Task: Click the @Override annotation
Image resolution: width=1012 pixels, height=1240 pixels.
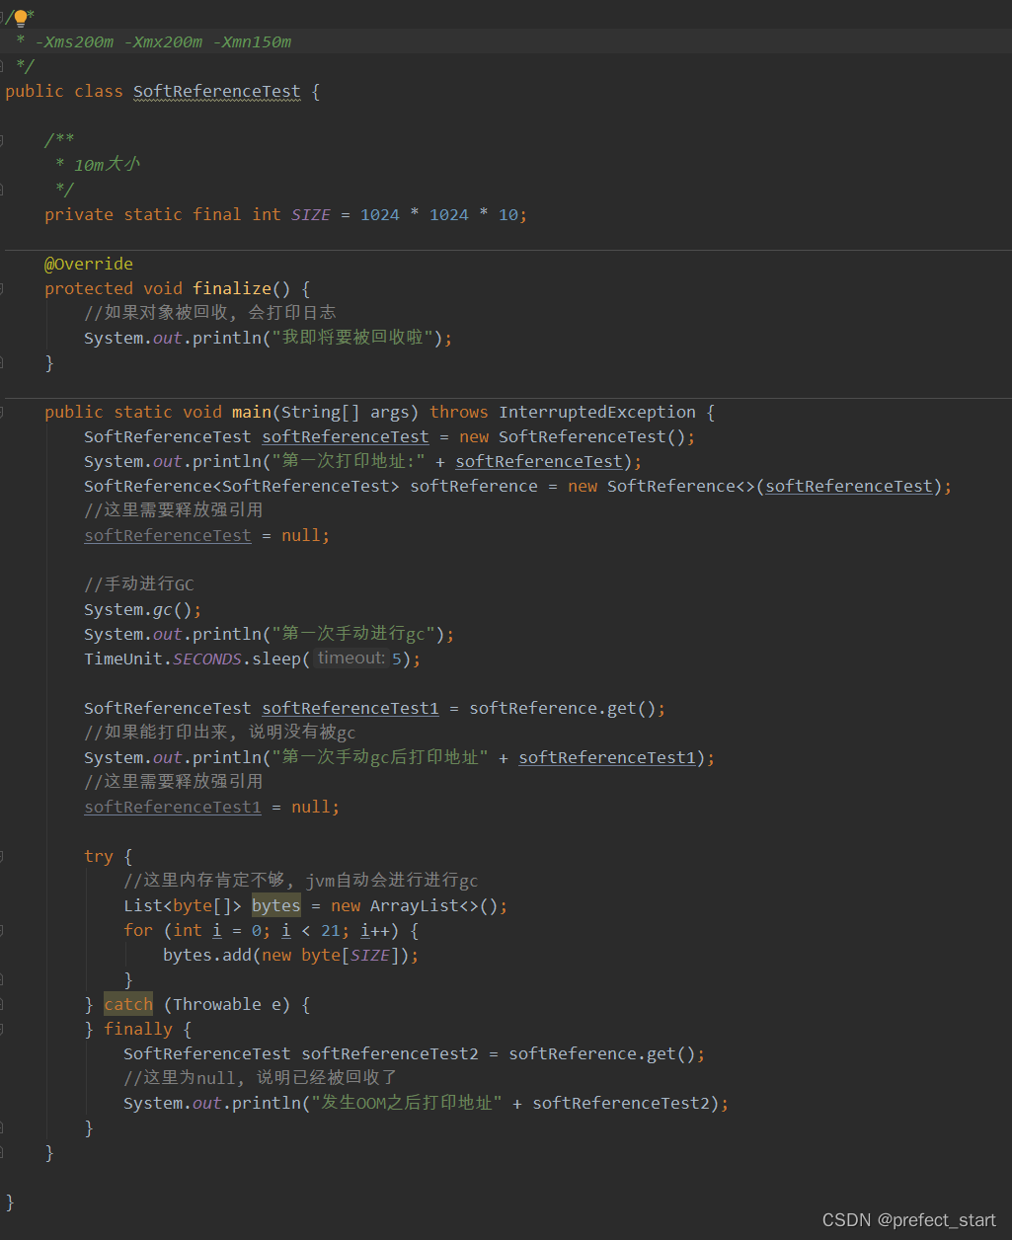Action: (89, 264)
